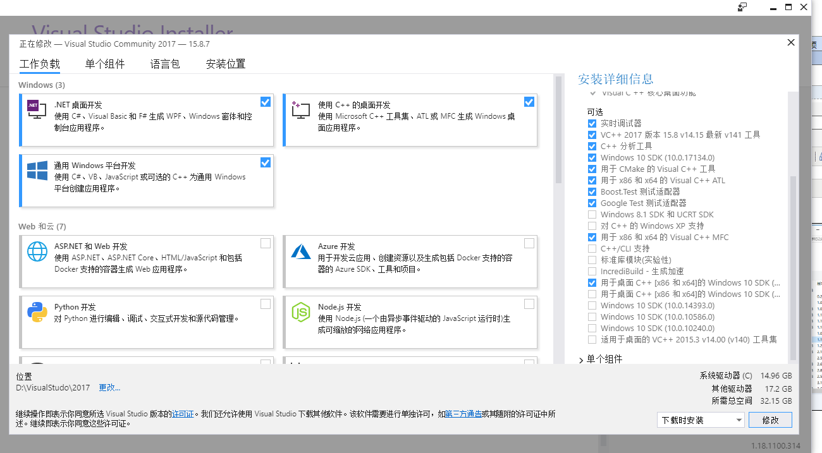Viewport: 822px width, 453px height.
Task: Check the Azure 开发 workload checkbox
Action: click(x=529, y=243)
